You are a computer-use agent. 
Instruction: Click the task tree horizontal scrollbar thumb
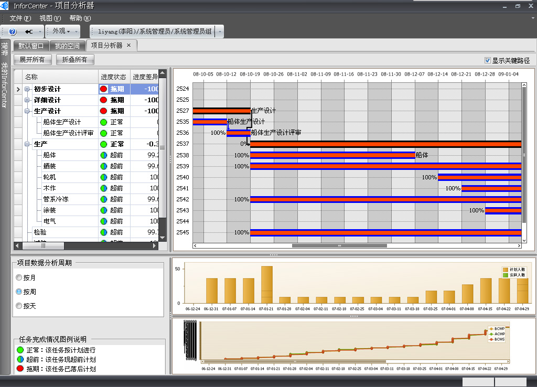43,245
